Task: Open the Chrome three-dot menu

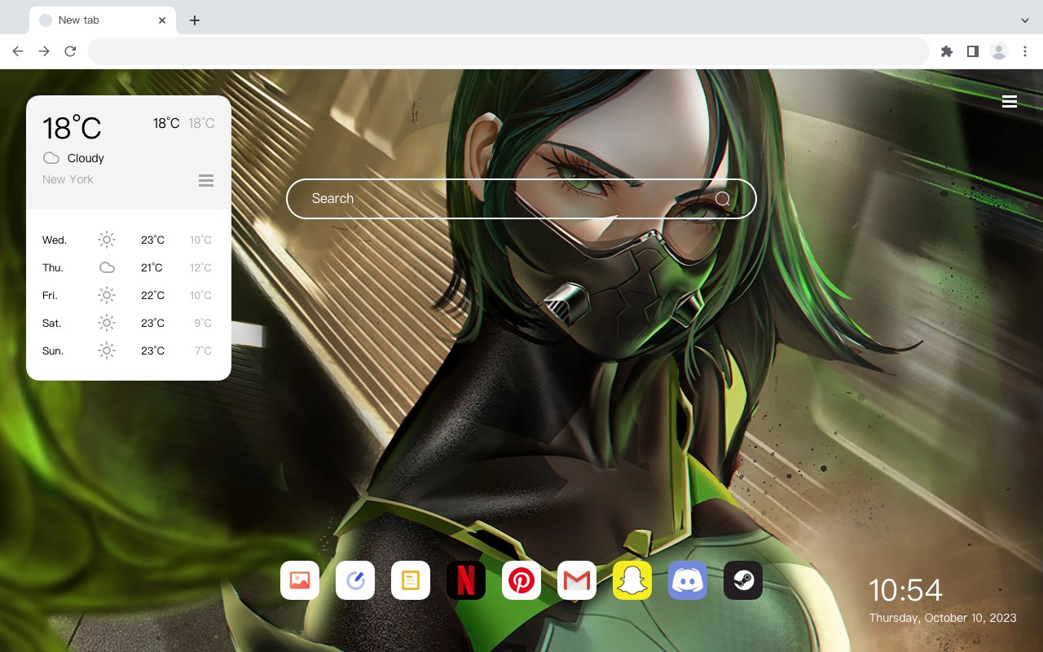Action: [x=1025, y=51]
